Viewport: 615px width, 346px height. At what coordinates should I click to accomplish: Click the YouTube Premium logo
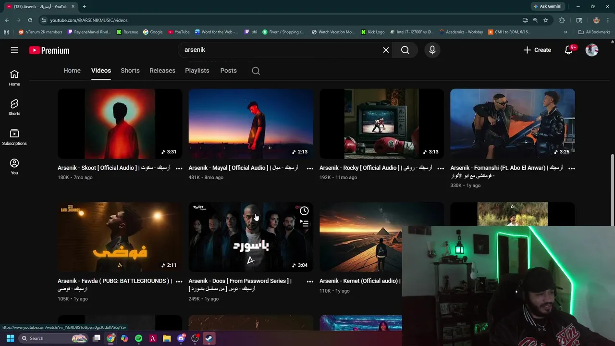tap(49, 50)
